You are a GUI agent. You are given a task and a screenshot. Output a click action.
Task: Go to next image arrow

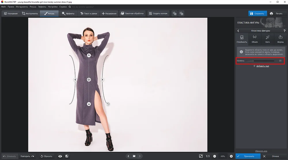[x=140, y=156]
